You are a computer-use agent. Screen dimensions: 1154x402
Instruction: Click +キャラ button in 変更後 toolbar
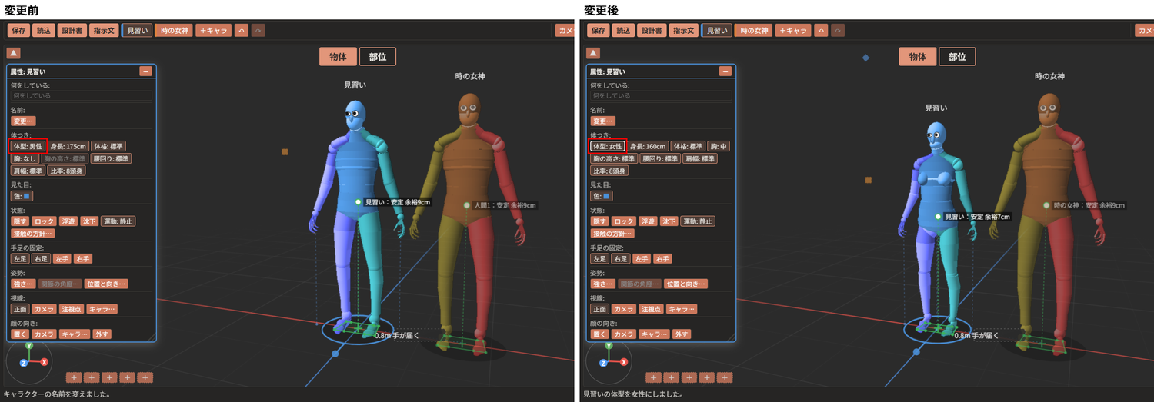tap(792, 31)
